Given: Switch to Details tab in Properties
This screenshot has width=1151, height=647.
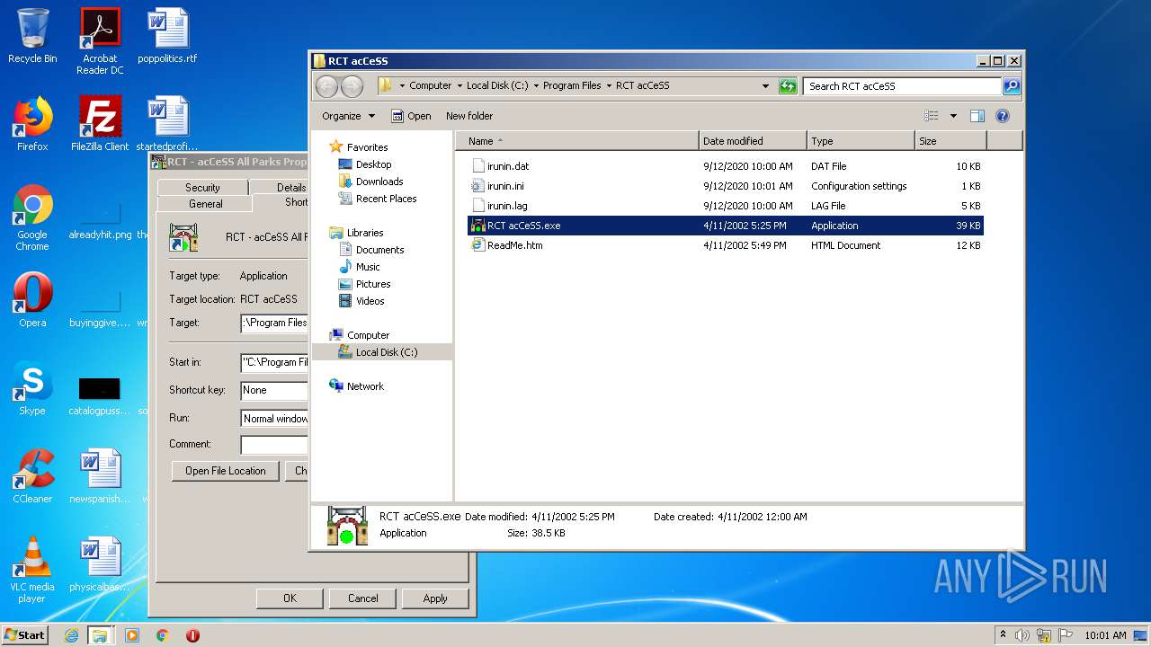Looking at the screenshot, I should (281, 188).
